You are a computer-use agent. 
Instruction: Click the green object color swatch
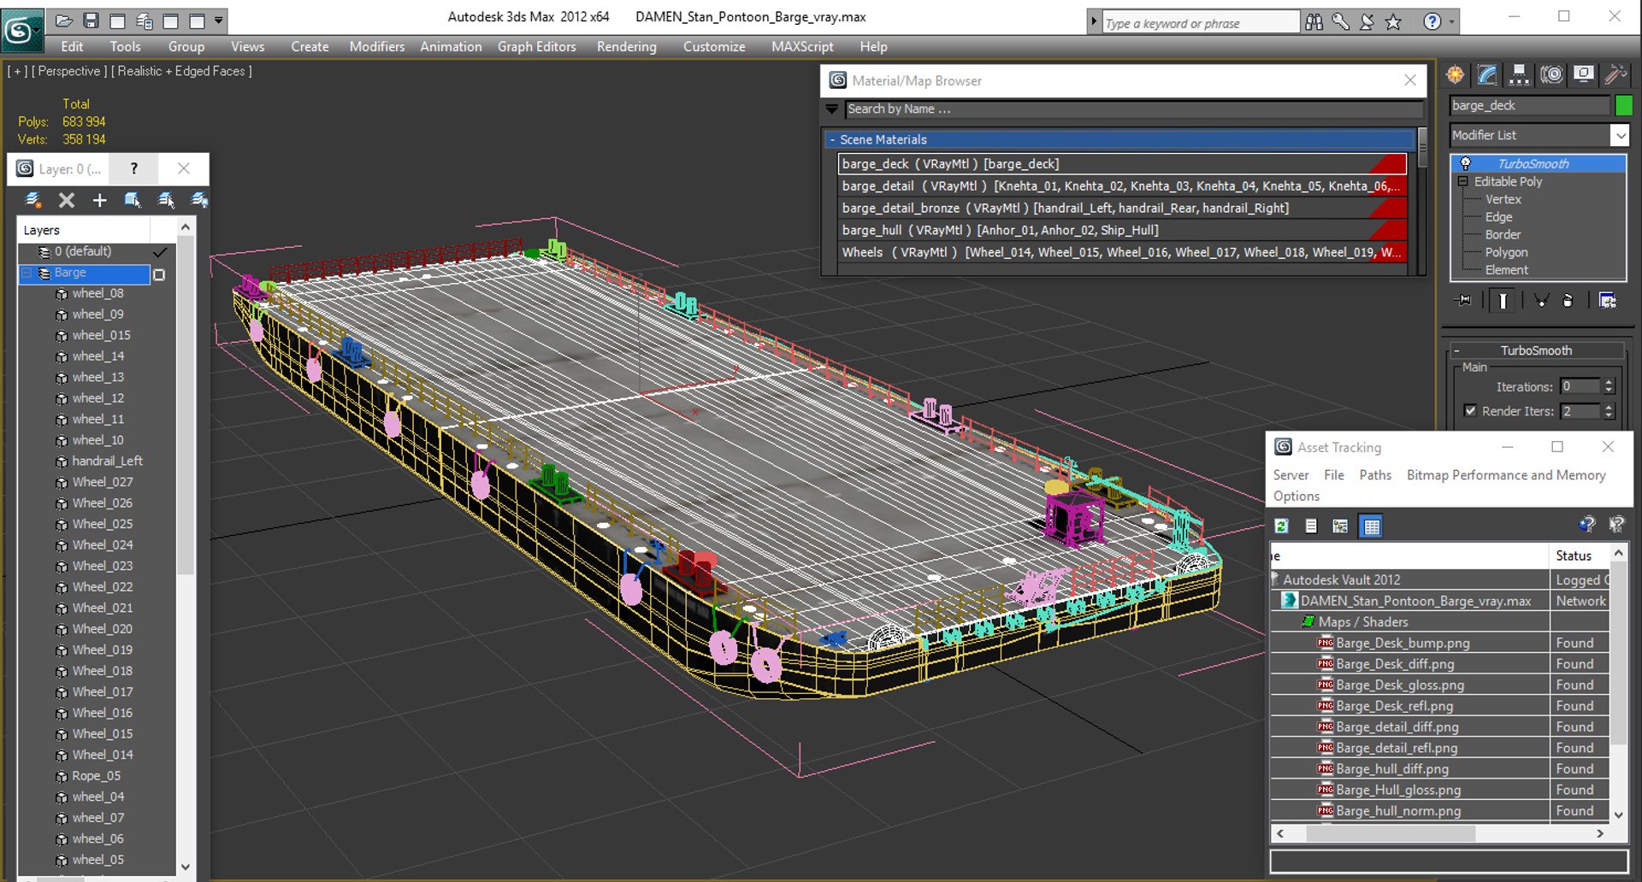pos(1623,105)
